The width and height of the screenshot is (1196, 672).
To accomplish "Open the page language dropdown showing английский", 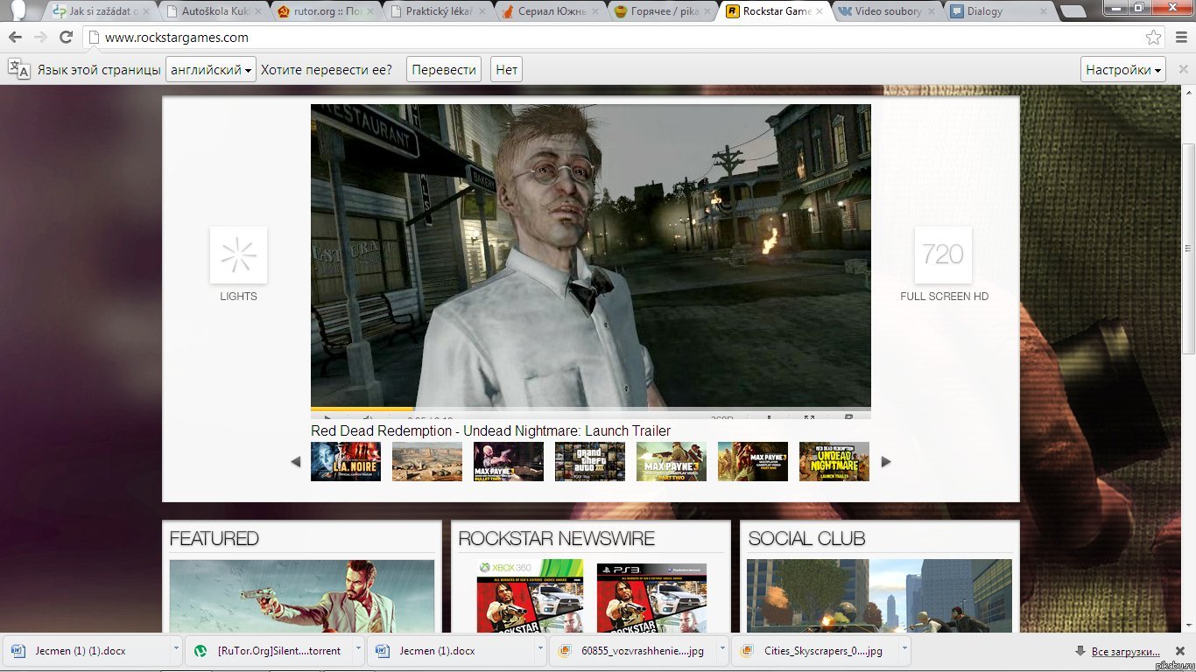I will click(211, 70).
